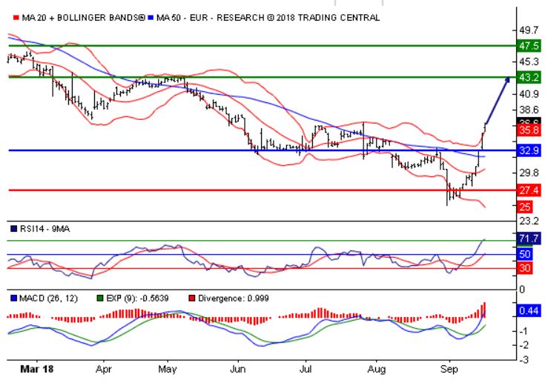Click the green EXP (9) legend square

tap(100, 299)
